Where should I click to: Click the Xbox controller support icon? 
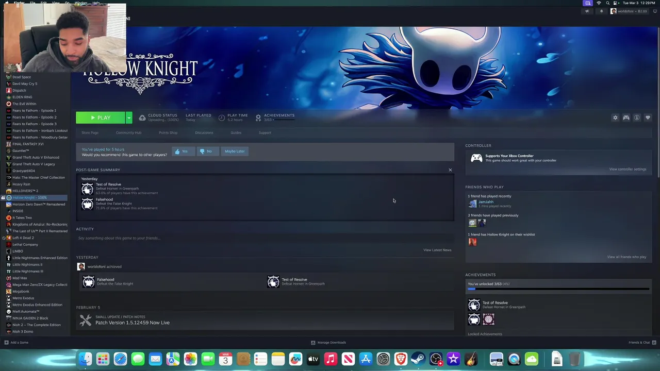(476, 158)
